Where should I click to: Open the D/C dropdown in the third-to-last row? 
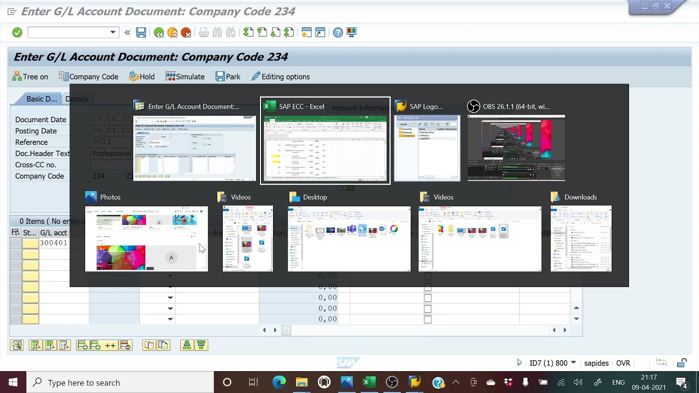coord(170,298)
